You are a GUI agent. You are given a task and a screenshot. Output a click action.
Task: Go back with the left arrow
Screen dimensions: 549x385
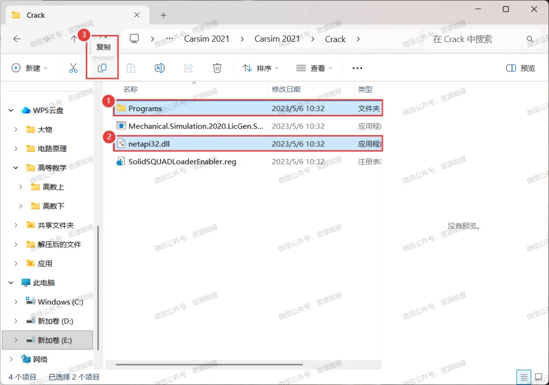tap(17, 39)
